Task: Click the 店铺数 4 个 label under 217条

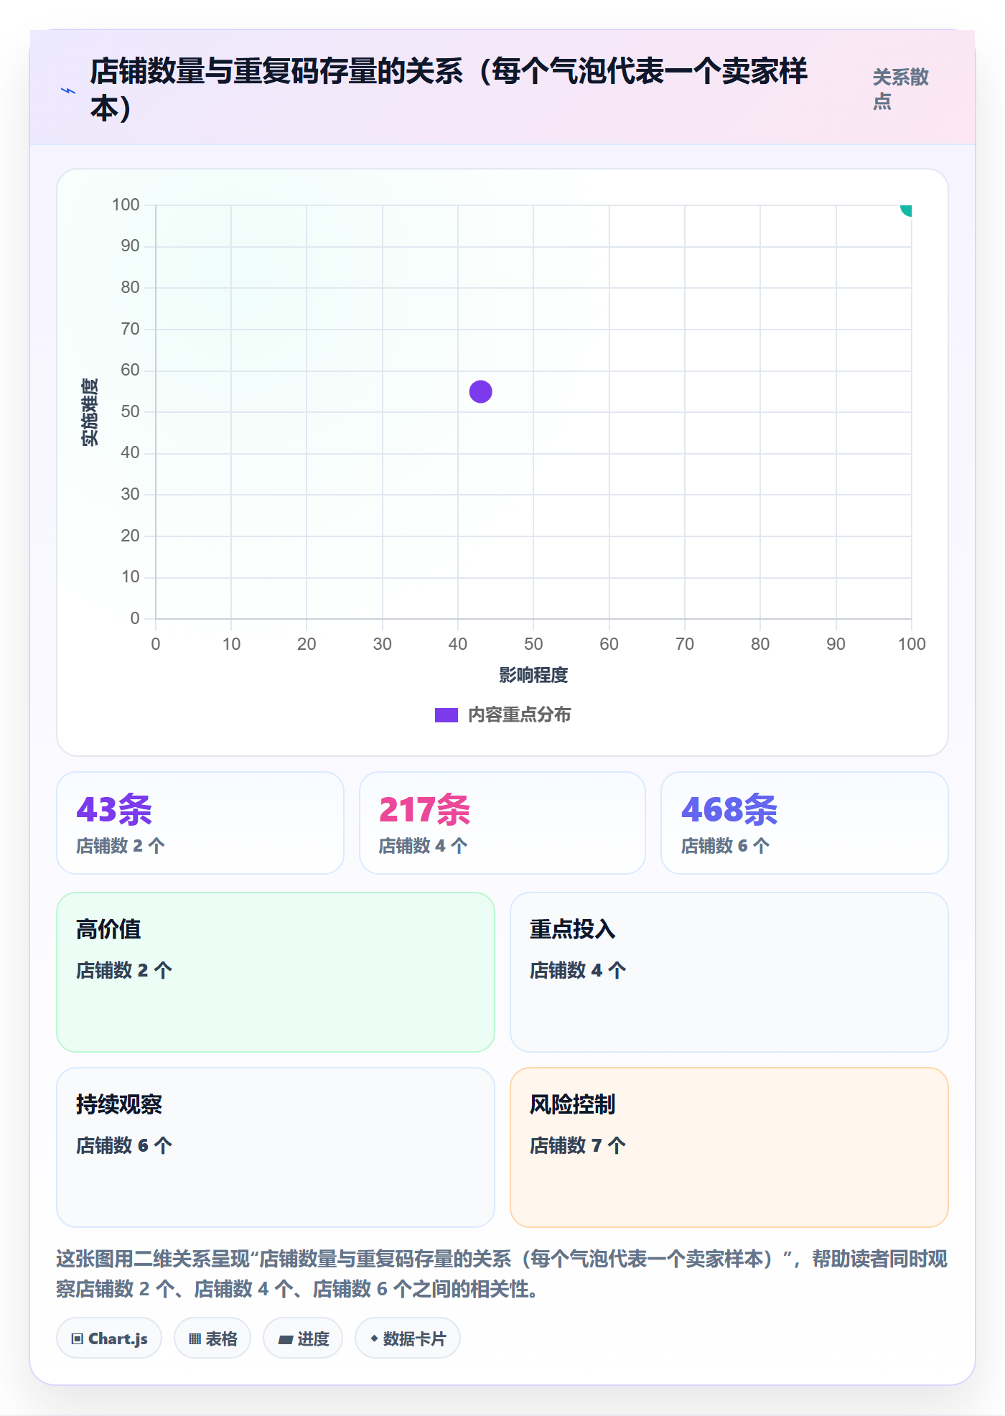Action: 423,846
